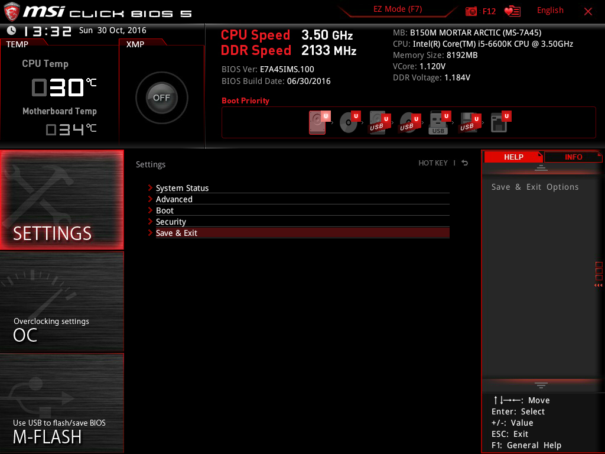This screenshot has height=454, width=605.
Task: Click the help panel bottom scroll handle
Action: (x=541, y=385)
